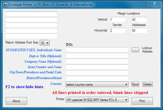
Task: Focus the second return address line field
Action: click(x=31, y=20)
